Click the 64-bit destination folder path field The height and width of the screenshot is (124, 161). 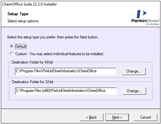(x=66, y=71)
